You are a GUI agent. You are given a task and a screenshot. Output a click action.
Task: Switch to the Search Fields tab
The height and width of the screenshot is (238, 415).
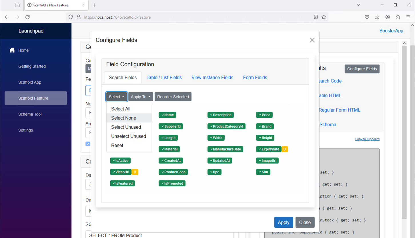(123, 78)
